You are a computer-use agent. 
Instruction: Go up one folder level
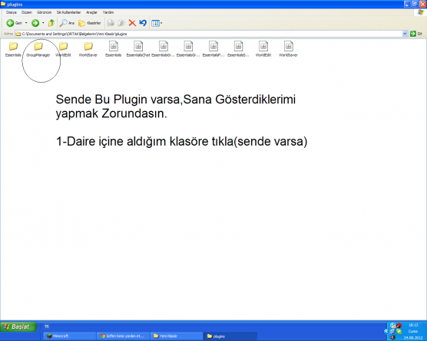click(51, 23)
